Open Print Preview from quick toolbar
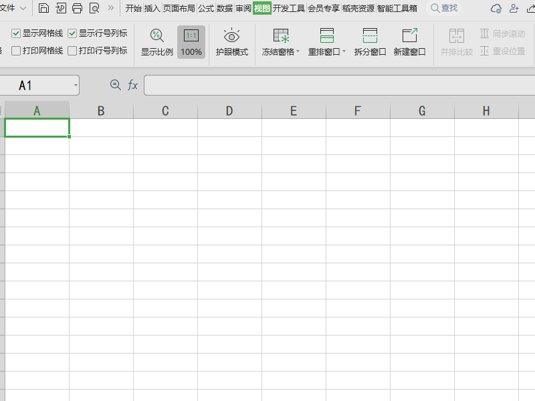This screenshot has width=535, height=401. click(x=94, y=8)
